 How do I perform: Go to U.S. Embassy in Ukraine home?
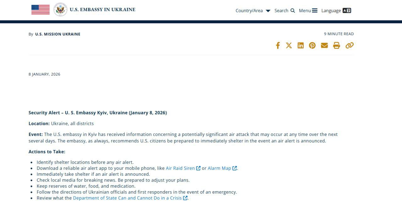102,9
